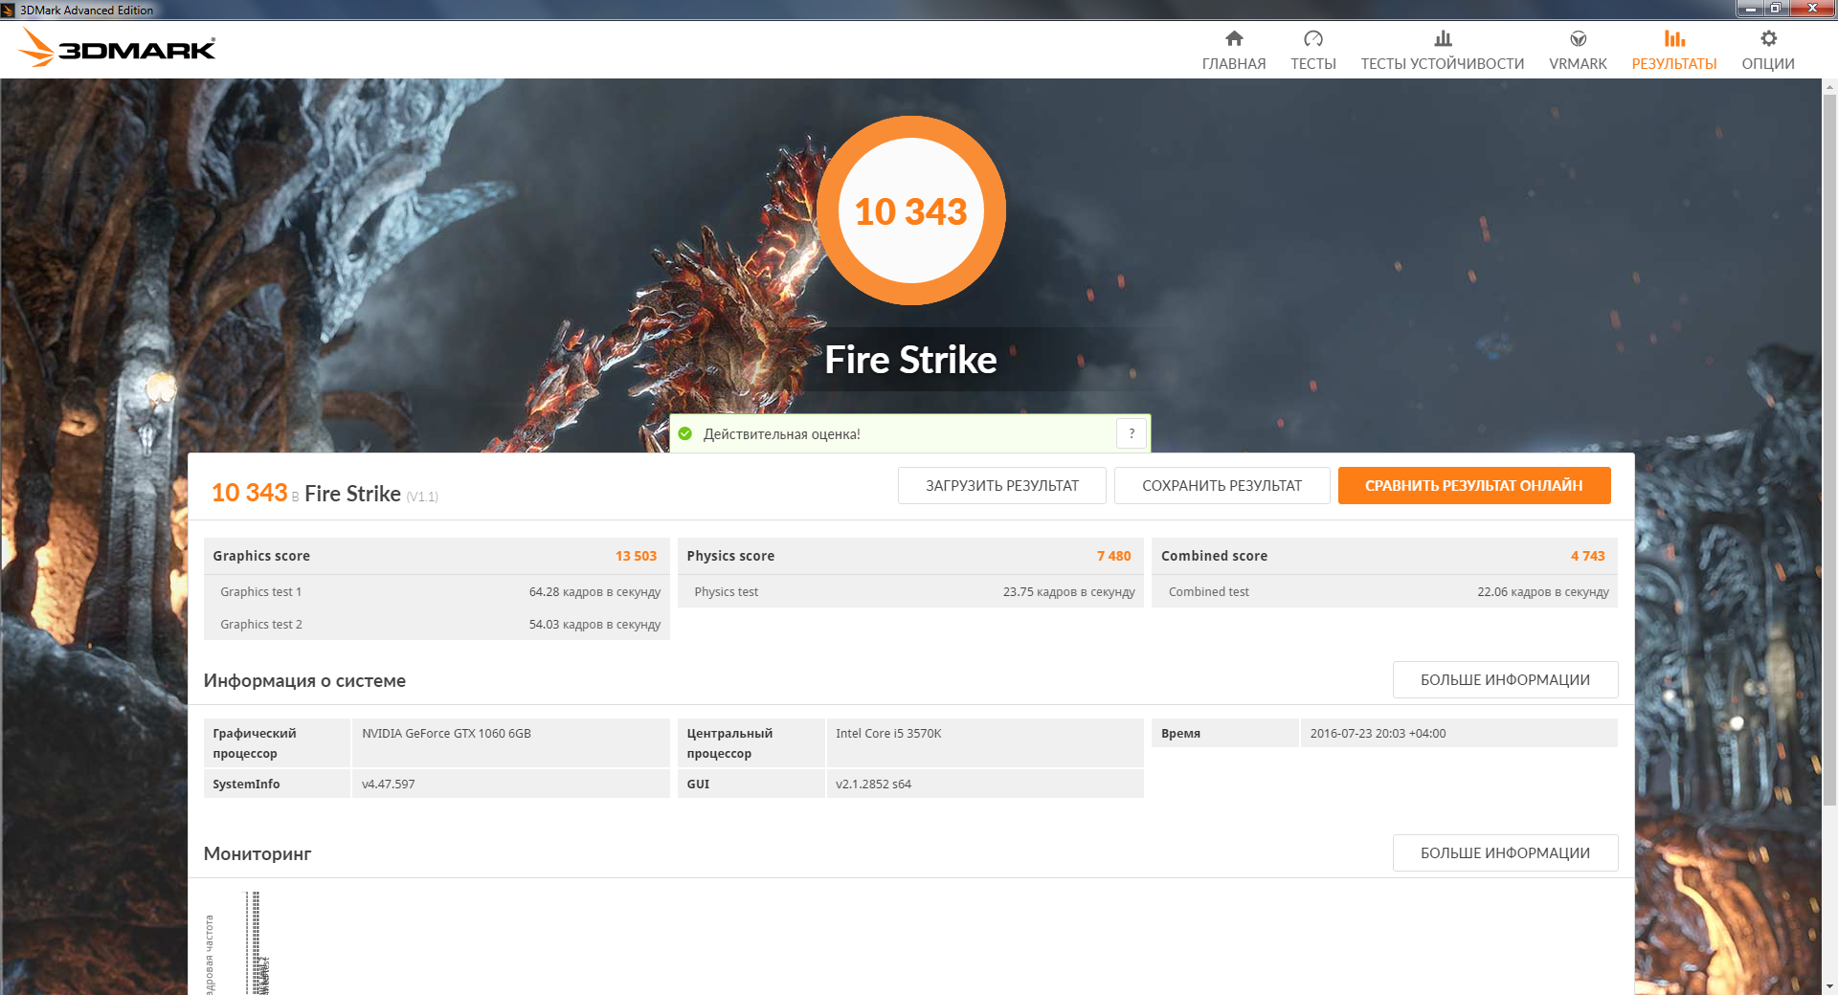
Task: Click the question mark help button
Action: (1132, 433)
